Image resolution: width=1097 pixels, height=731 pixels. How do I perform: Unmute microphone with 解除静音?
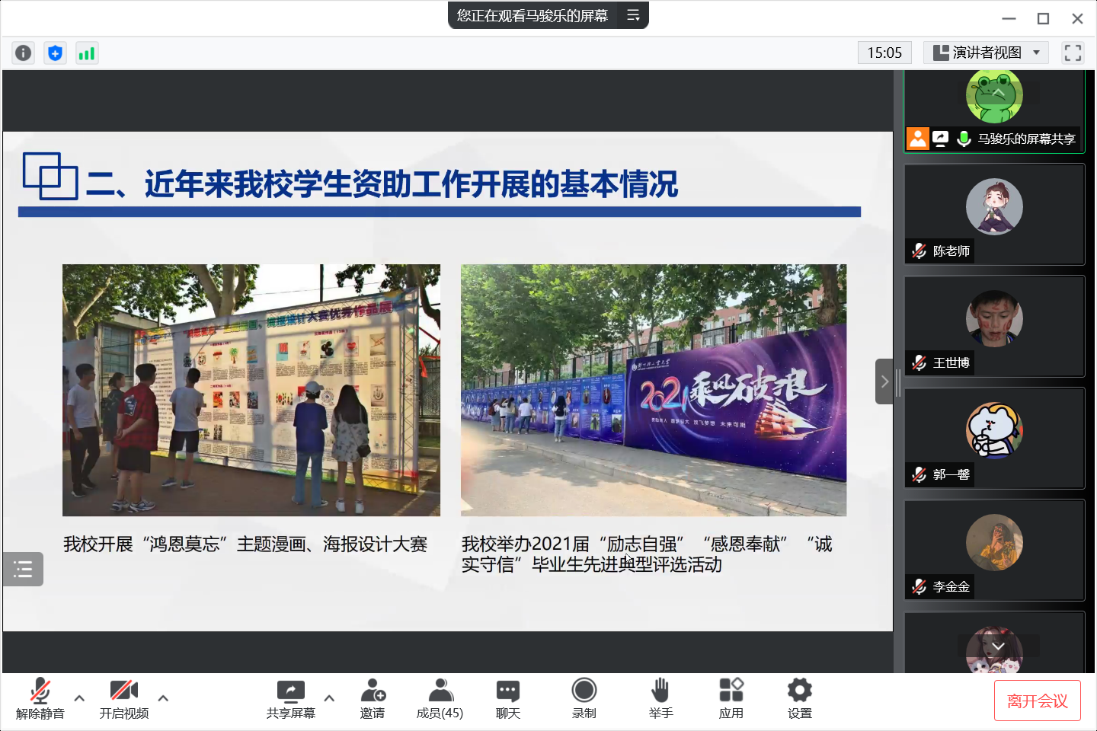tap(40, 698)
